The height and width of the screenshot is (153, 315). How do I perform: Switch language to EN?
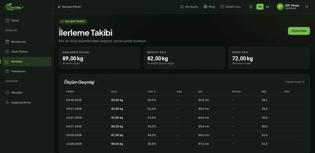[267, 7]
